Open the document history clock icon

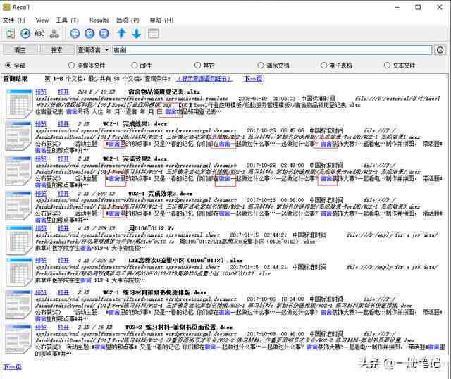point(25,34)
